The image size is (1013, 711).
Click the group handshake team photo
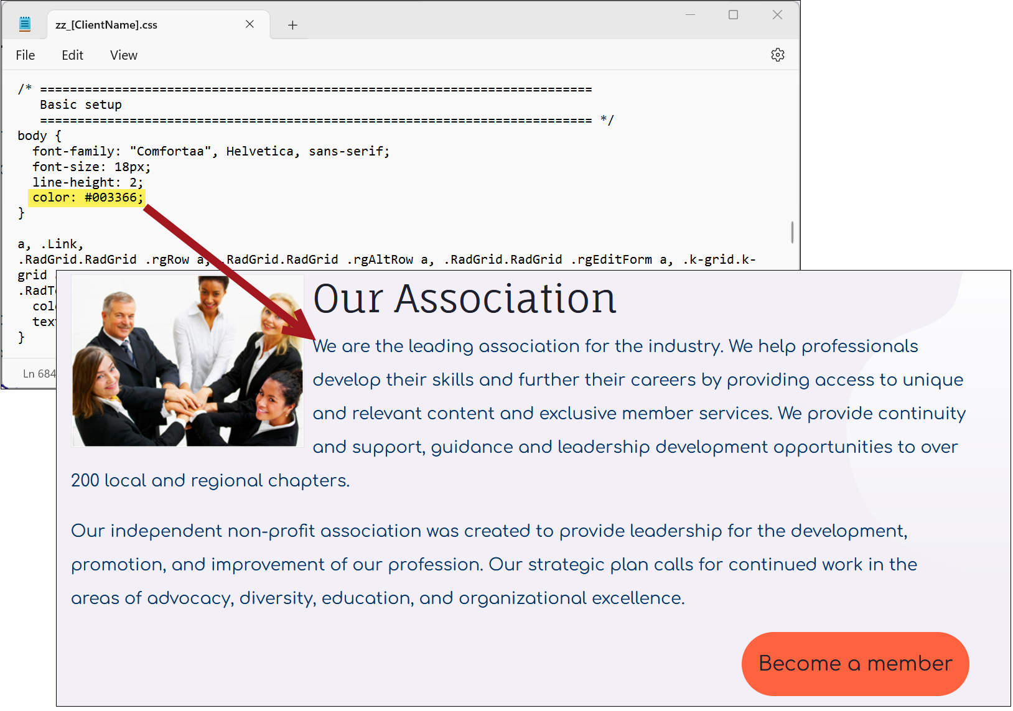pos(188,361)
